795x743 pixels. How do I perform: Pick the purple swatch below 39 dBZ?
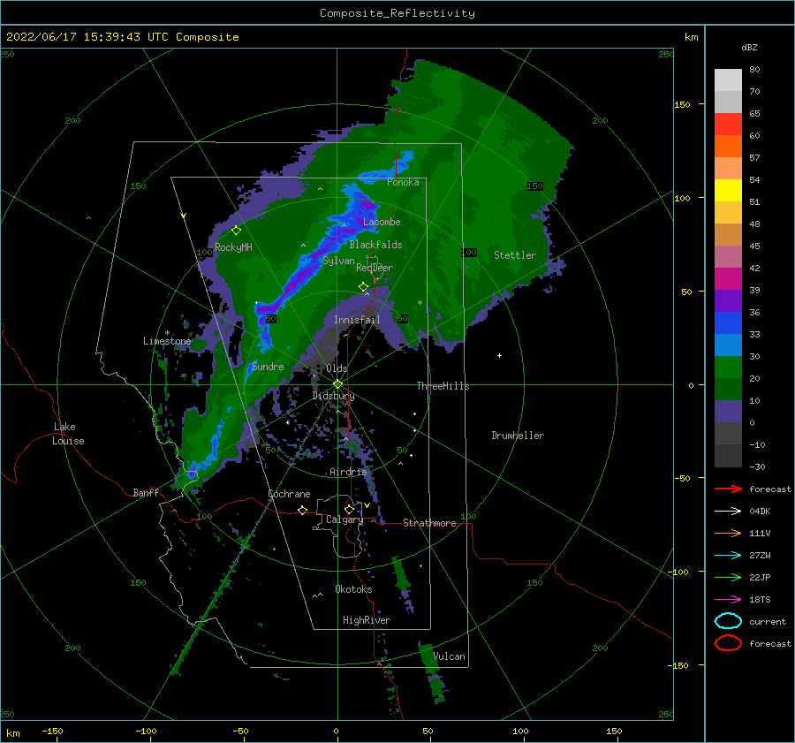(x=728, y=300)
